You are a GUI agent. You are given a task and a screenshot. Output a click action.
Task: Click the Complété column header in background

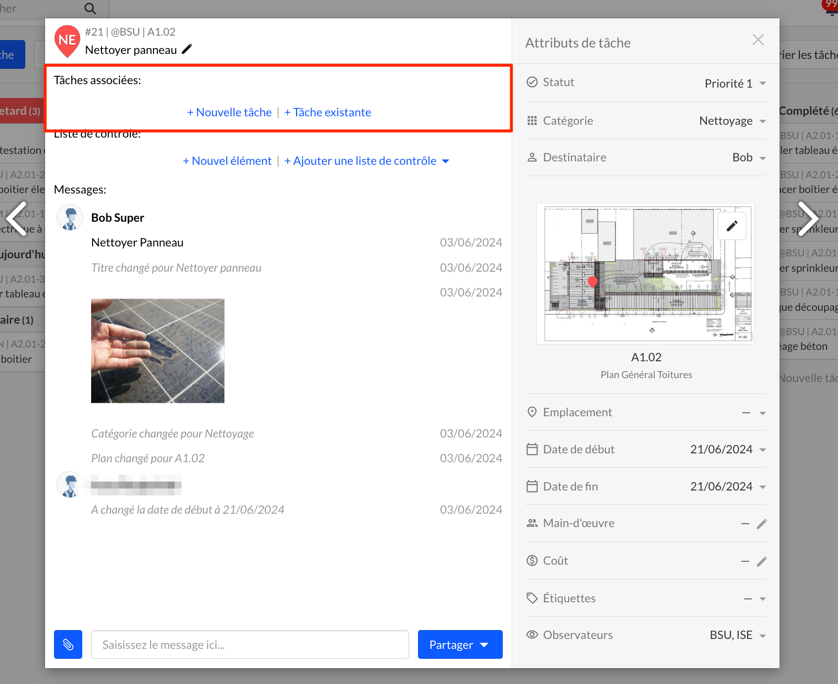[x=808, y=111]
